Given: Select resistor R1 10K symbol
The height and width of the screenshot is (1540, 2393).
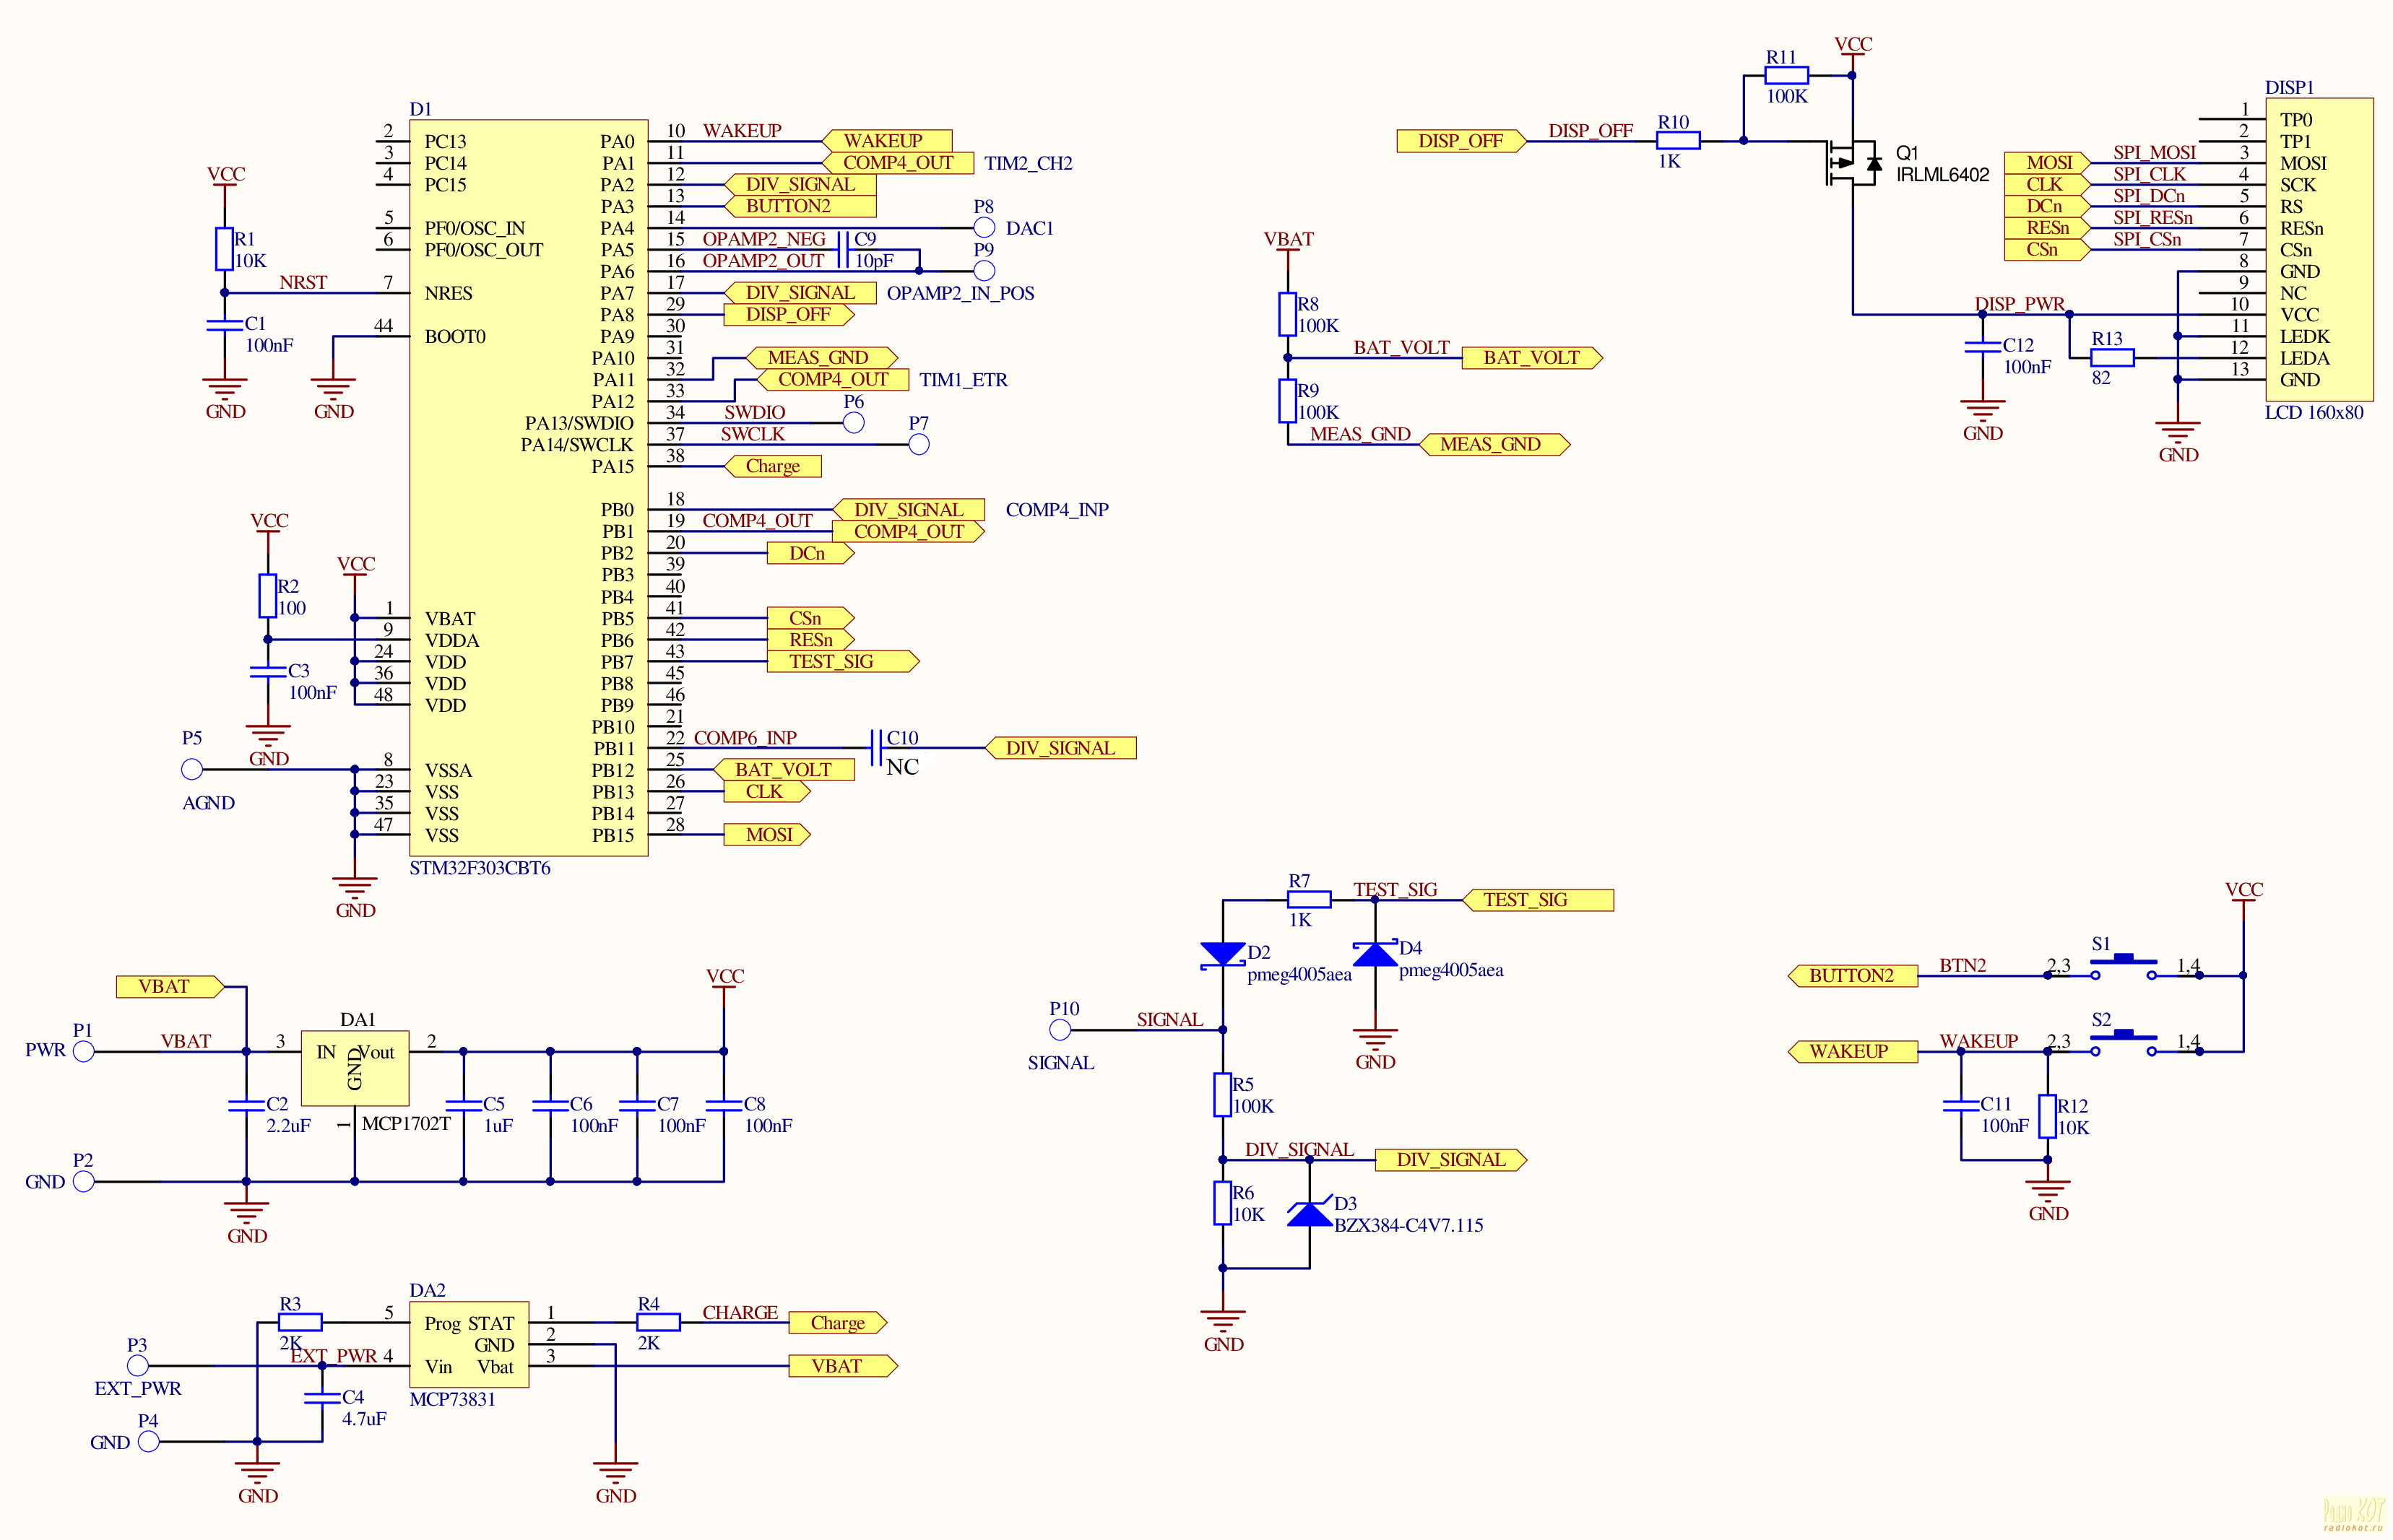Looking at the screenshot, I should [224, 249].
